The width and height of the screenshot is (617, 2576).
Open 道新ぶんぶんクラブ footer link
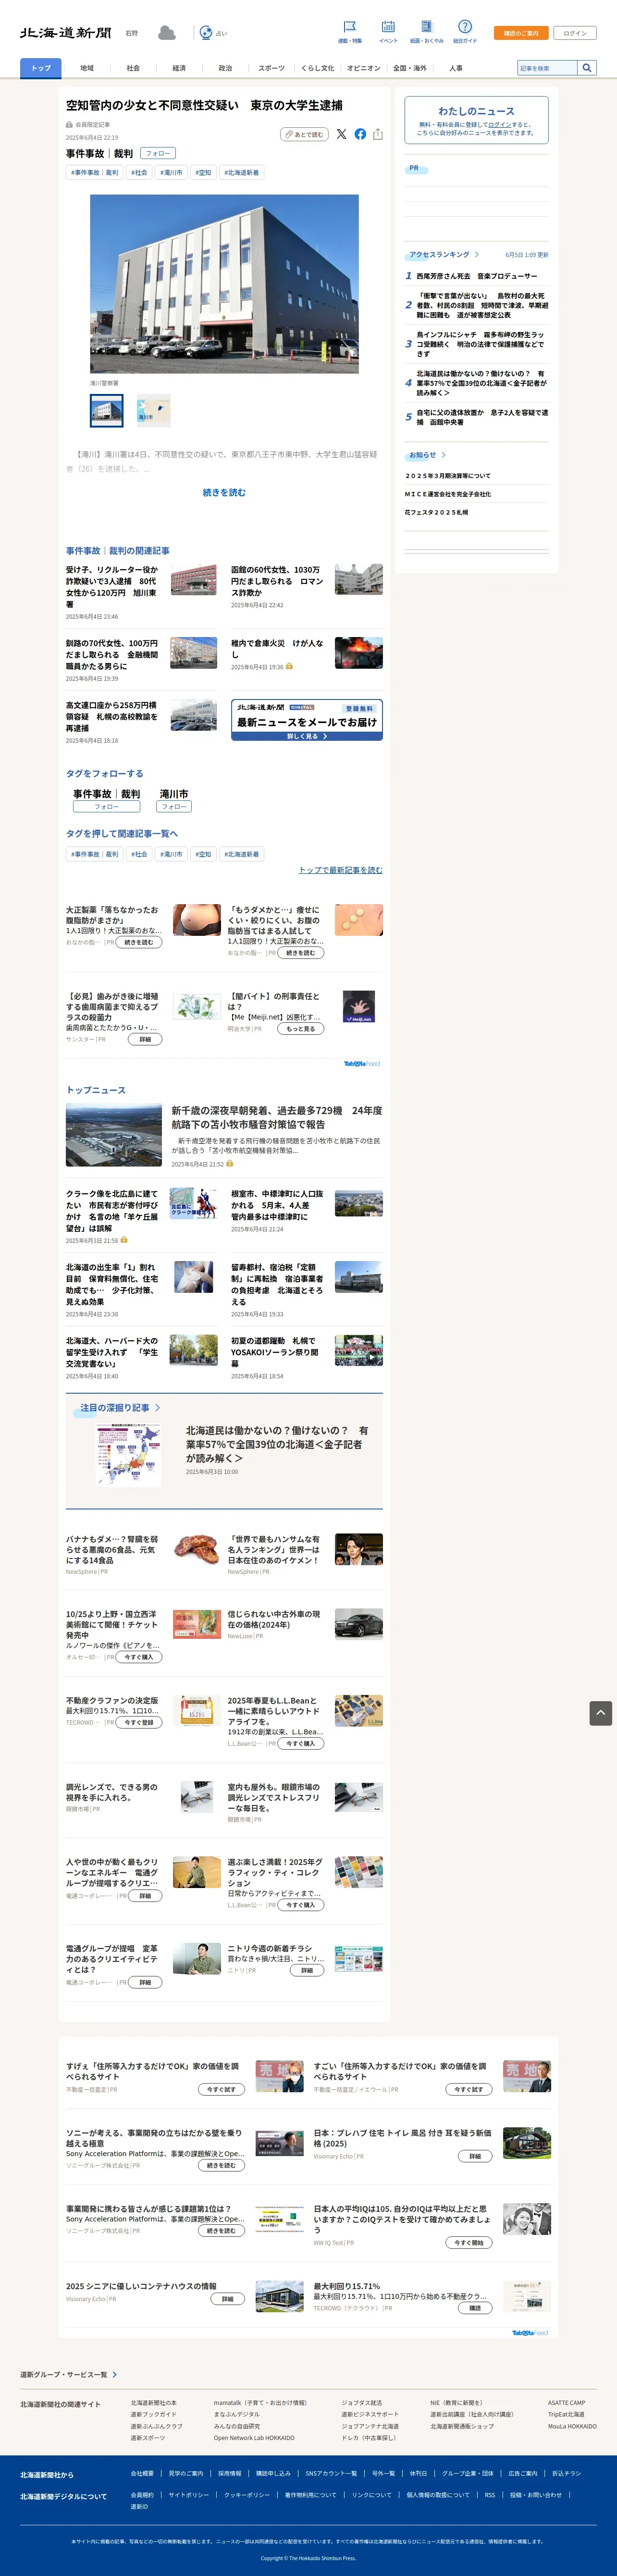[x=156, y=2426]
